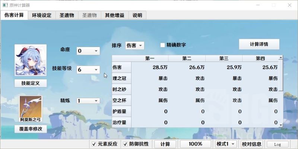Click the table scrollbar up arrow
This screenshot has width=298, height=149.
click(281, 57)
